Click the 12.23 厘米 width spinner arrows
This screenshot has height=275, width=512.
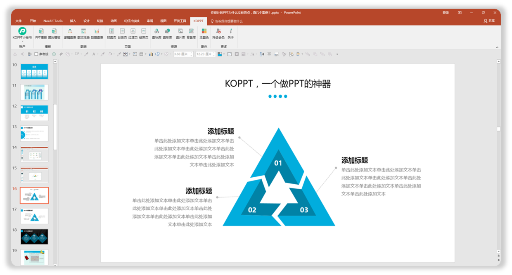(x=214, y=54)
